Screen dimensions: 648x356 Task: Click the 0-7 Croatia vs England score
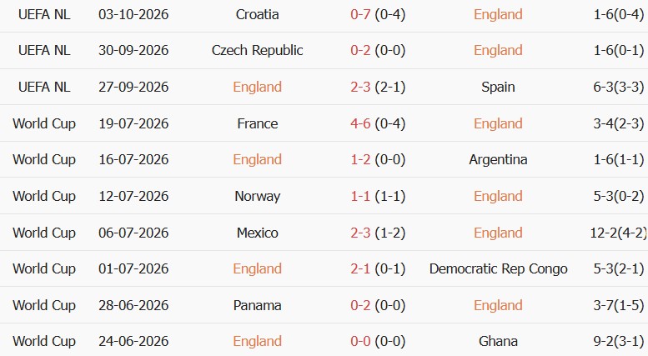[x=360, y=14]
